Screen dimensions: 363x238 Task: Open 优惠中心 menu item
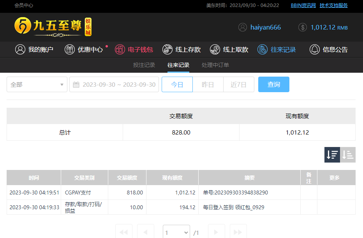point(84,49)
